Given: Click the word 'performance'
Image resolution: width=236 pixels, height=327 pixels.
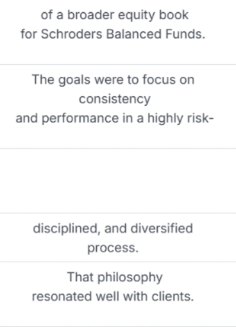Looking at the screenshot, I should tap(80, 119).
